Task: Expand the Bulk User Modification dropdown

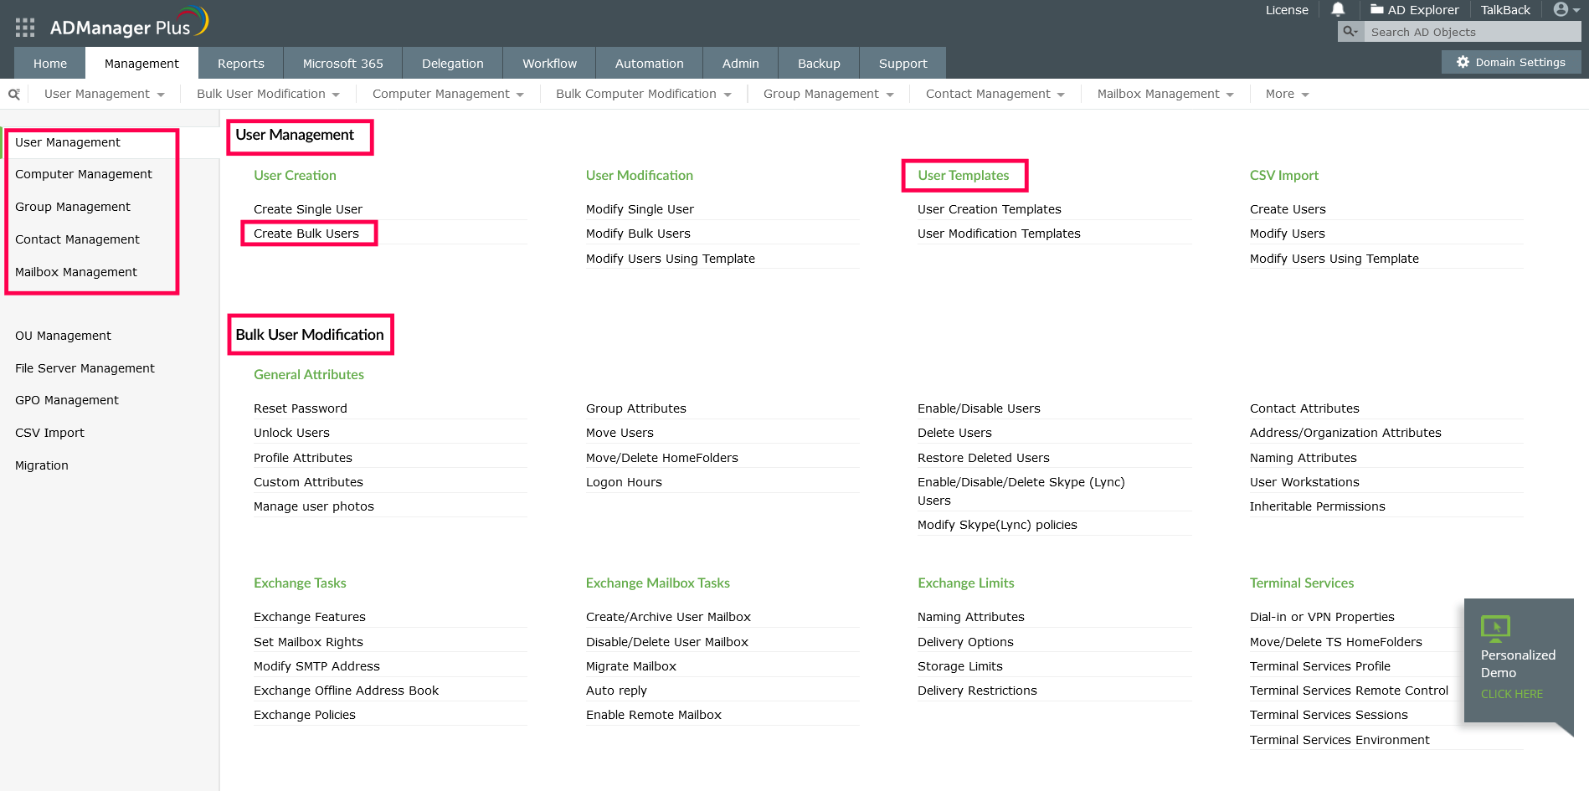Action: point(268,94)
